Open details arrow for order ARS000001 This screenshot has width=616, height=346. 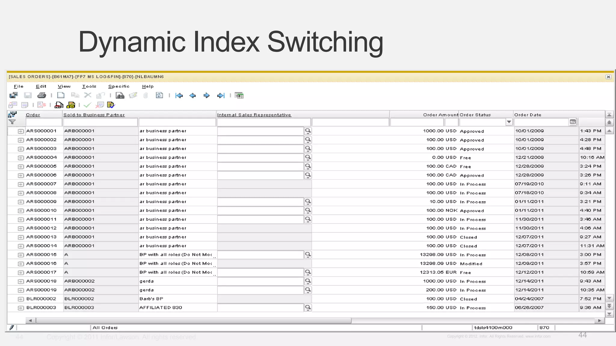(x=20, y=131)
